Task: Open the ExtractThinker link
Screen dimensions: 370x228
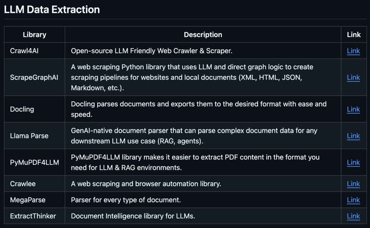Action: tap(353, 216)
